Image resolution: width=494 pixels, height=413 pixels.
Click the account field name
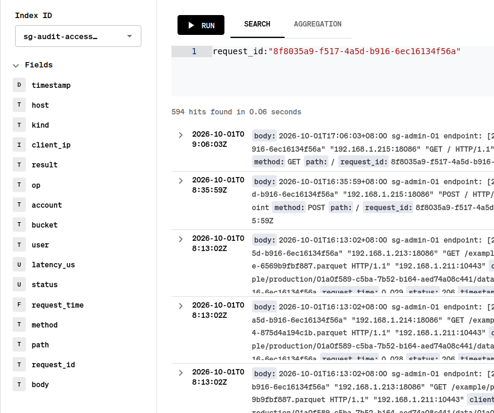tap(46, 205)
